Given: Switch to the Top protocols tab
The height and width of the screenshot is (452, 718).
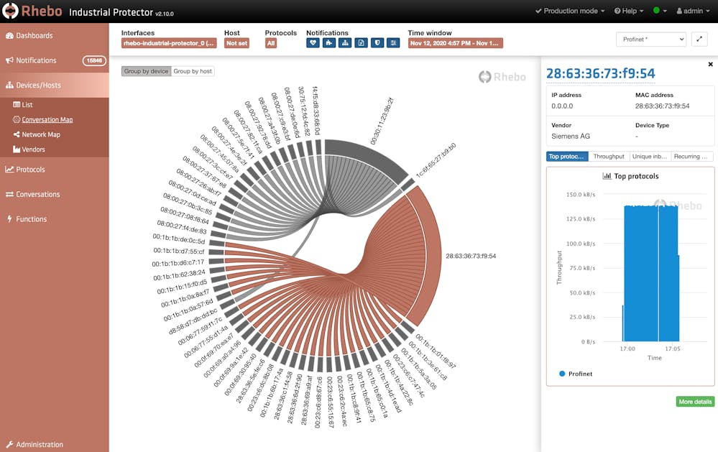Looking at the screenshot, I should point(567,157).
